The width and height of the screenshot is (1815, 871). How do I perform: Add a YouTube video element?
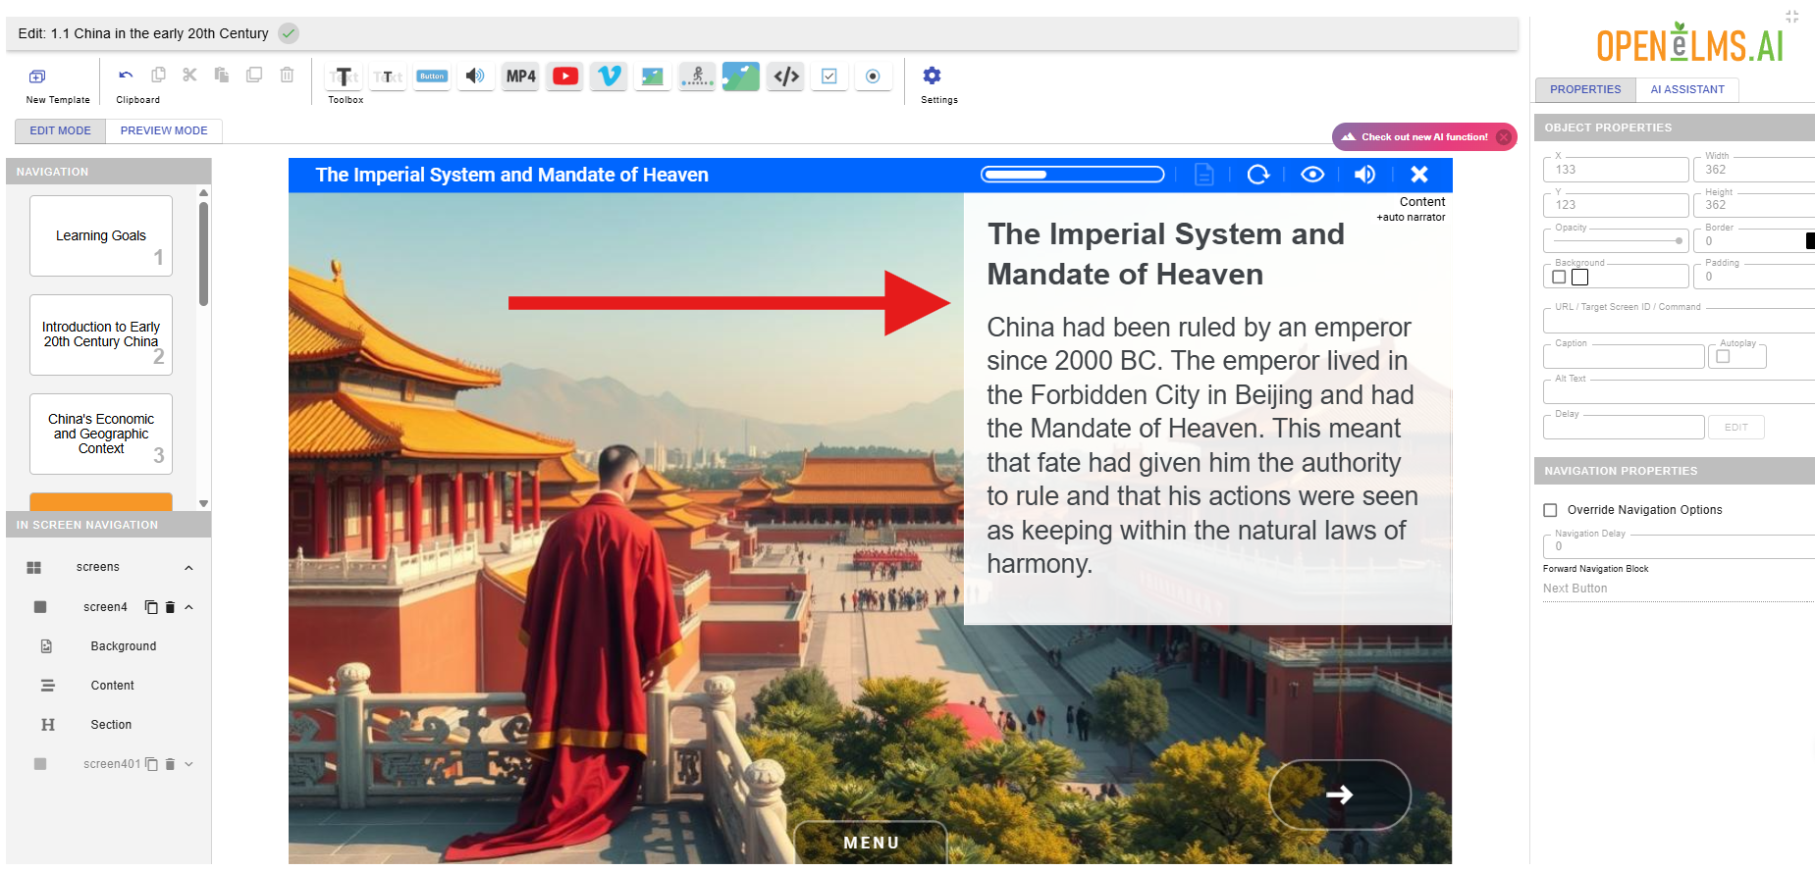565,76
